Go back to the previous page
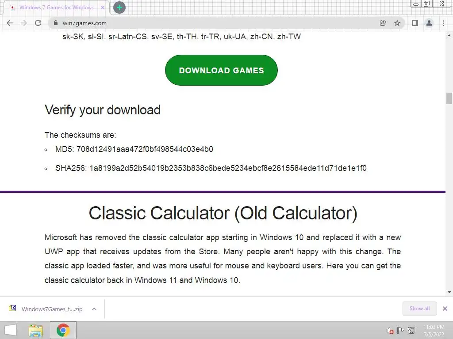The width and height of the screenshot is (453, 339). click(x=10, y=23)
